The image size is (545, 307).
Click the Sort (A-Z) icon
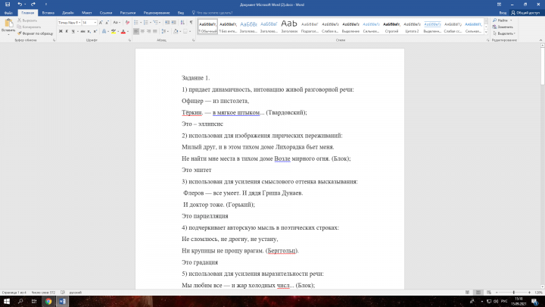pyautogui.click(x=182, y=22)
